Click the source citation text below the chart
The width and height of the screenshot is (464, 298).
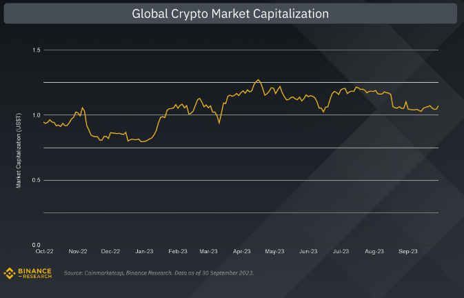159,273
